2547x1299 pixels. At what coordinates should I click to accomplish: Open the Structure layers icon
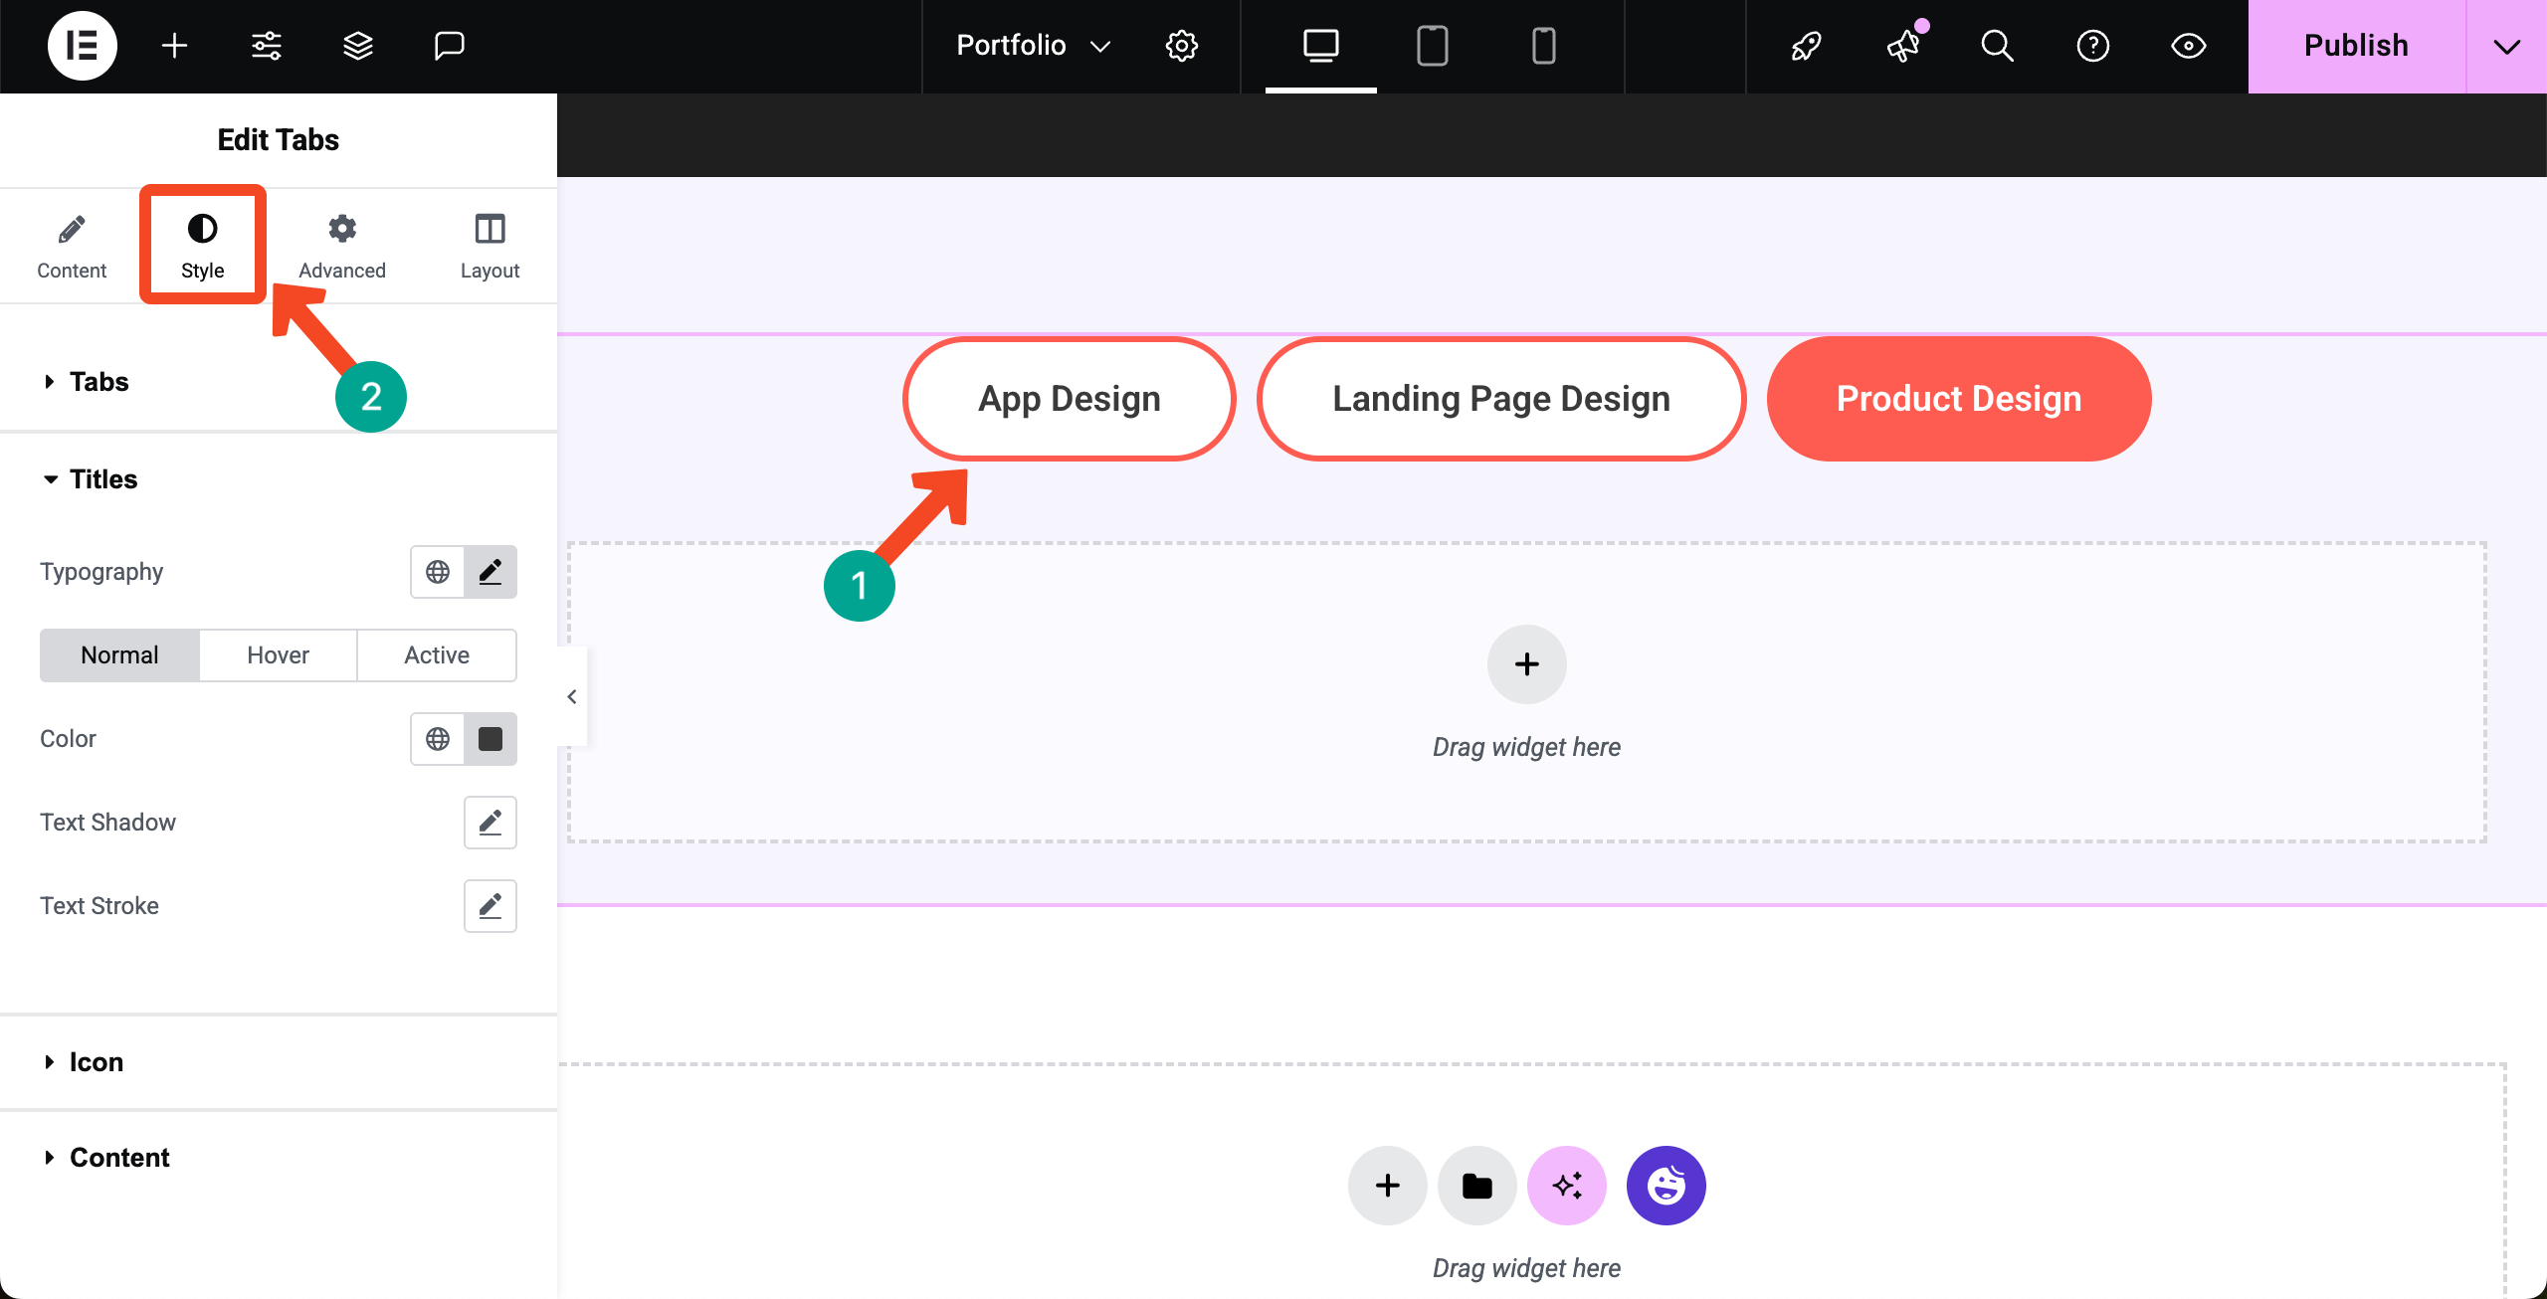tap(358, 46)
